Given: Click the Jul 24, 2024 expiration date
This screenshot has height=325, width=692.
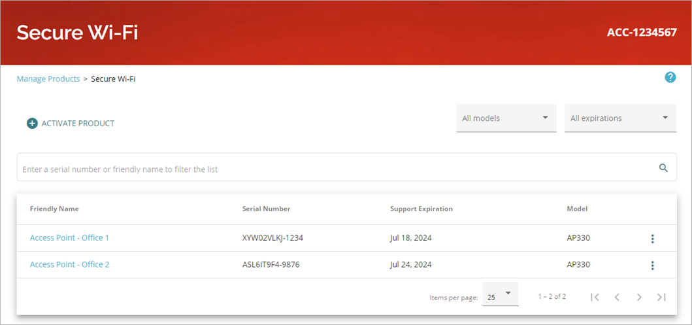Looking at the screenshot, I should coord(411,264).
